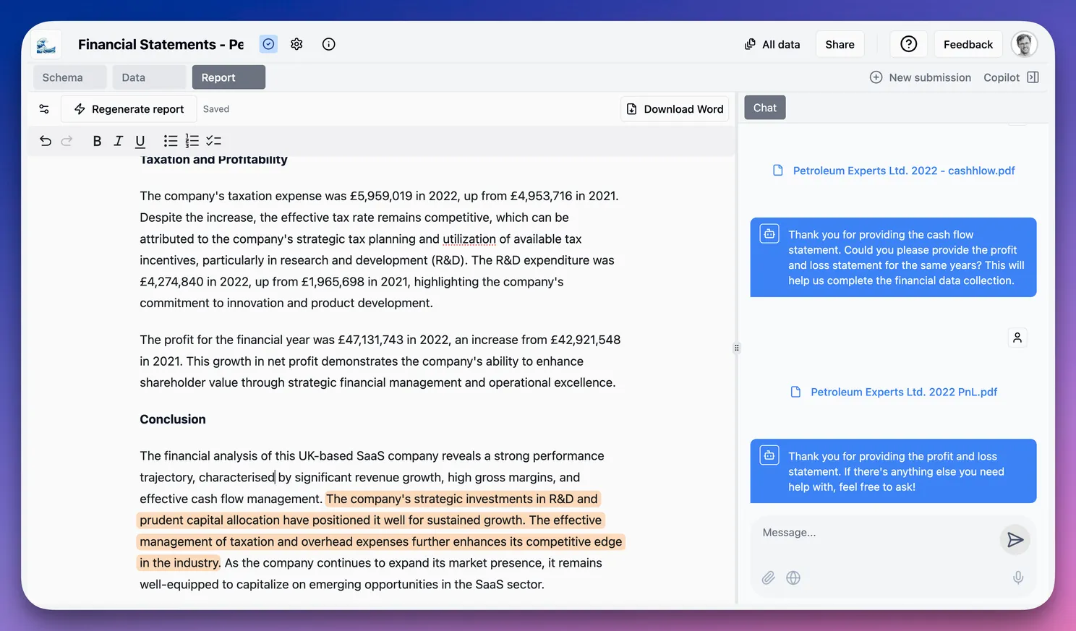Insert a checklist
Screen dimensions: 1076x631
click(213, 141)
